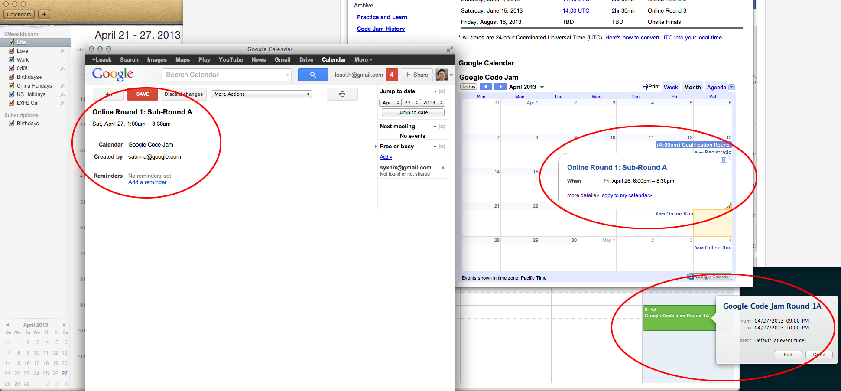Image resolution: width=841 pixels, height=391 pixels.
Task: Open Gmail from the Google bar
Action: pyautogui.click(x=282, y=60)
